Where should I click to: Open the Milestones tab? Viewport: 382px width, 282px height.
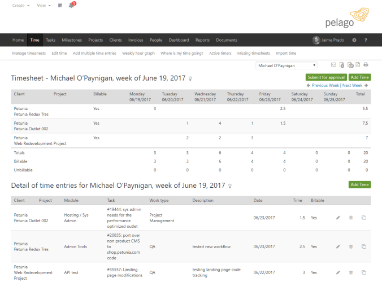click(x=72, y=40)
